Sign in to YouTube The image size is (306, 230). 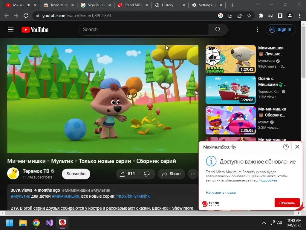pos(281,30)
